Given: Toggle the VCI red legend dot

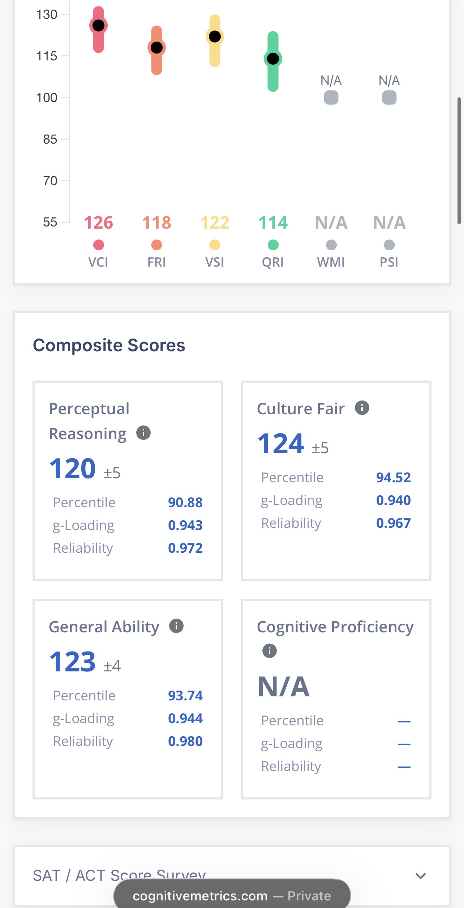Looking at the screenshot, I should coord(99,245).
